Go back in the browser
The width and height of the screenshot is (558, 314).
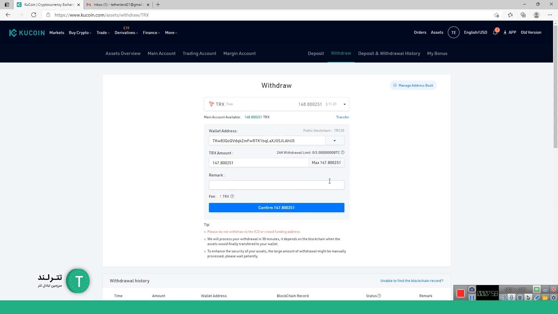[8, 15]
